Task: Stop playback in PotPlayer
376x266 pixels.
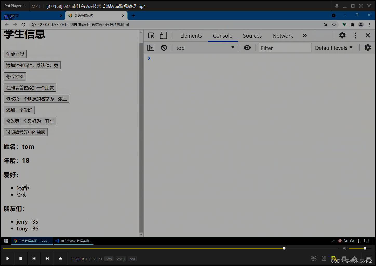Action: [21, 258]
